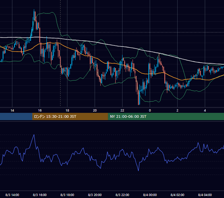Click the '0' hour label on price chart axis

point(150,111)
